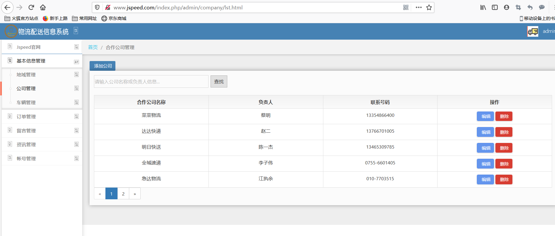Collapse the 基本信息管理 menu section
The height and width of the screenshot is (236, 555).
42,61
